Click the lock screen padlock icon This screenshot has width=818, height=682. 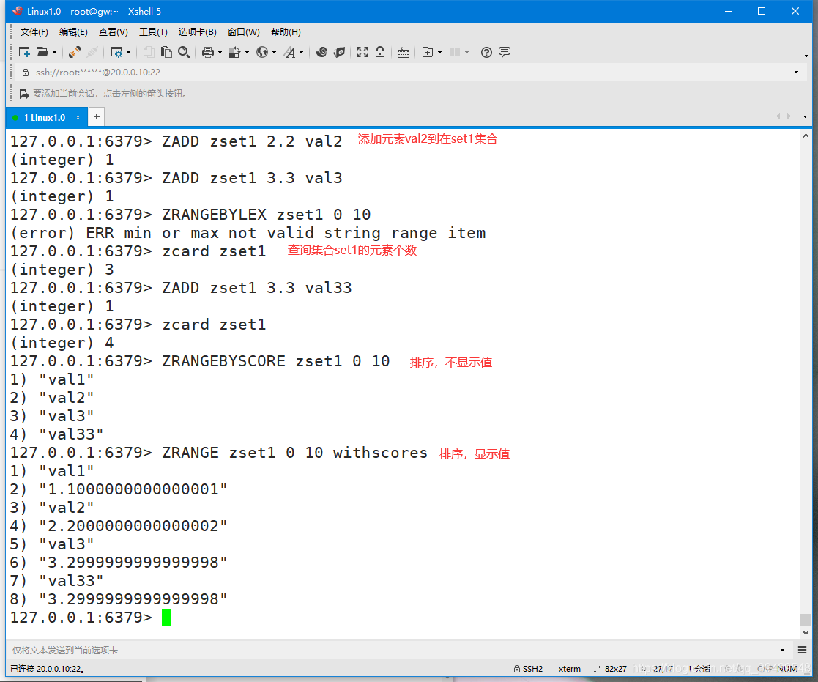tap(380, 52)
